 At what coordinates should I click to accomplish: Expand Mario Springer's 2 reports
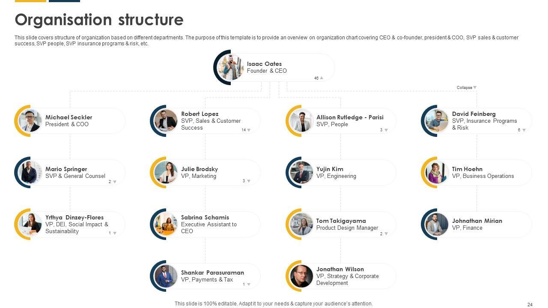(115, 182)
